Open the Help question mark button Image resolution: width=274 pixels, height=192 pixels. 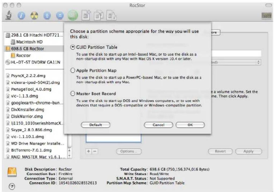pyautogui.click(x=12, y=186)
